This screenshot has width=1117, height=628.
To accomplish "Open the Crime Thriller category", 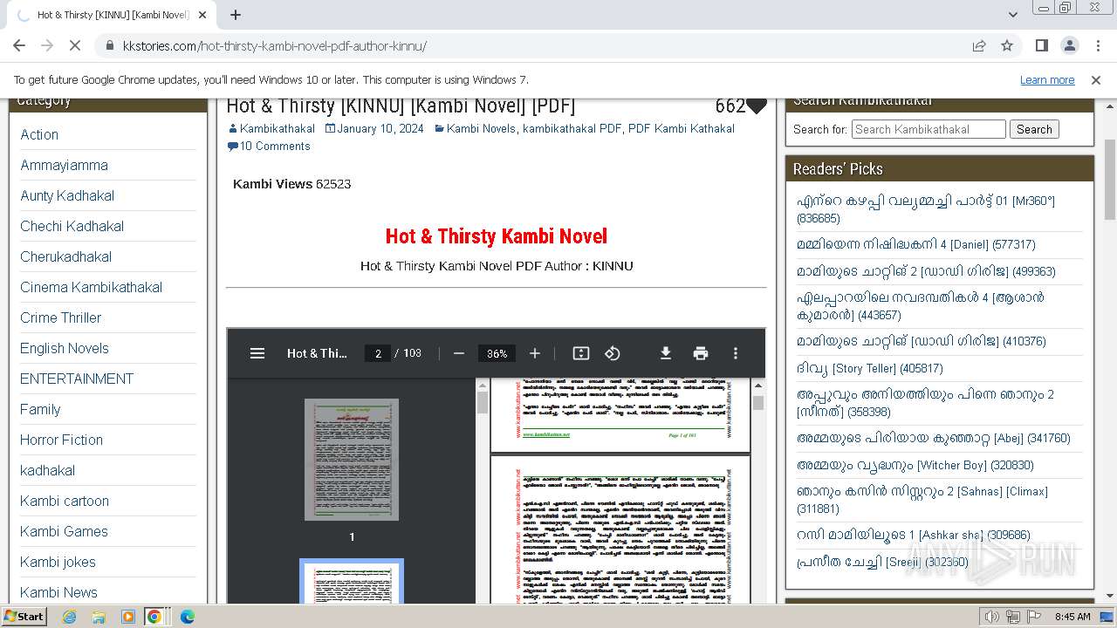I will point(60,317).
